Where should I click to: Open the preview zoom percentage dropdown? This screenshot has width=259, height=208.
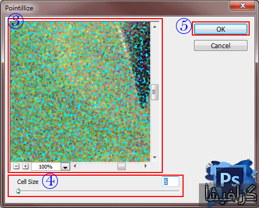(65, 167)
